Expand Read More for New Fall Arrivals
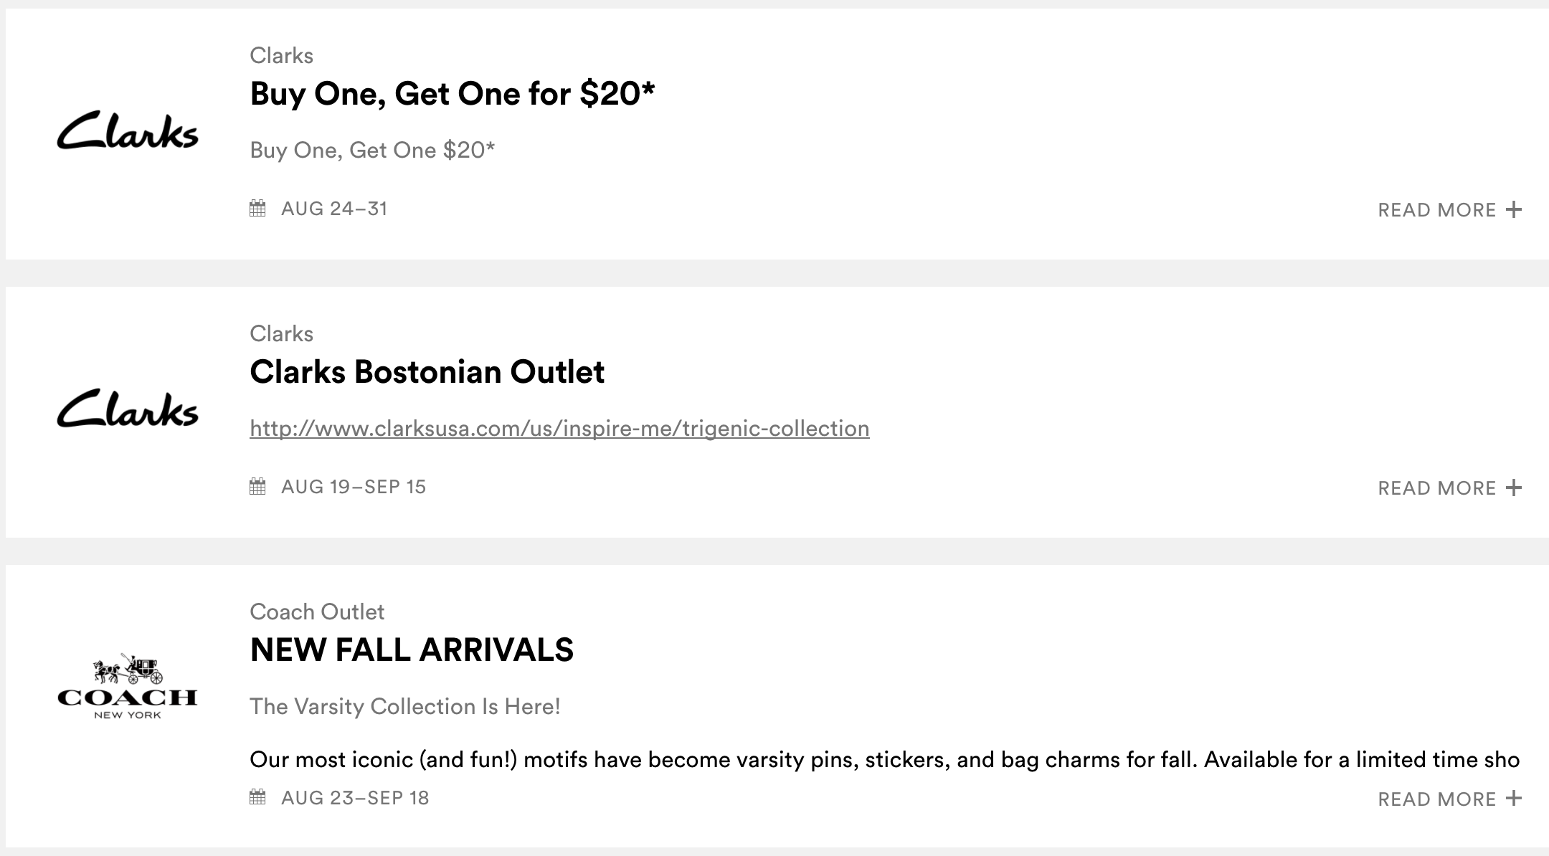Viewport: 1549px width, 856px height. click(1436, 799)
